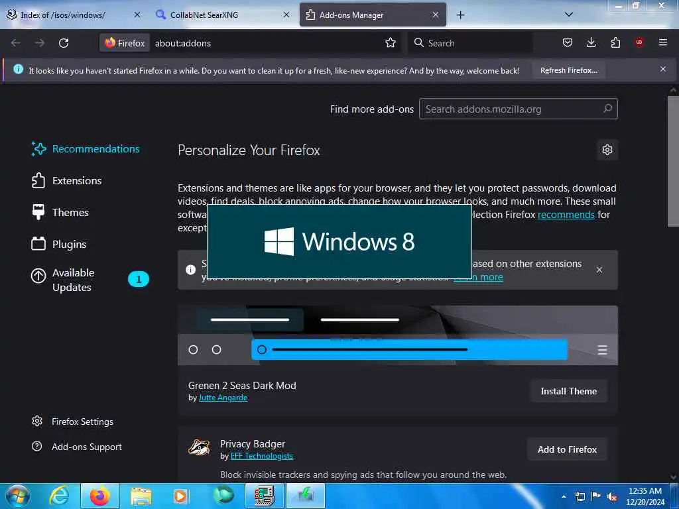679x509 pixels.
Task: Open a new tab
Action: [x=460, y=15]
